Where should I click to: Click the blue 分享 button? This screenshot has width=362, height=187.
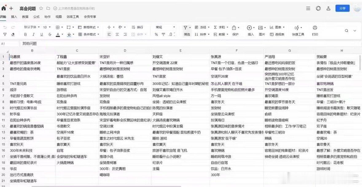point(342,8)
